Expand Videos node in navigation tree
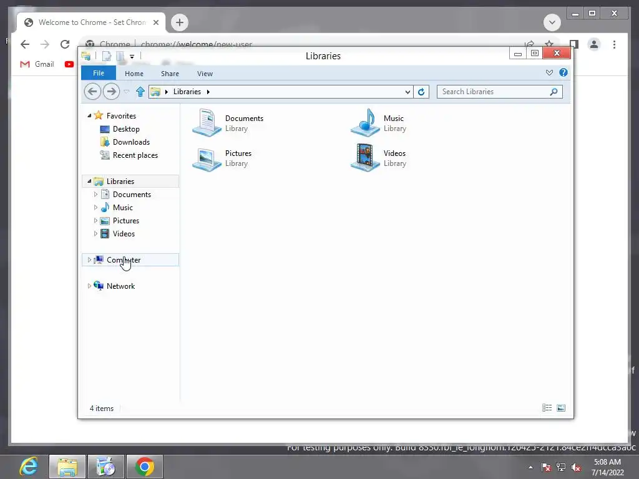 coord(95,233)
